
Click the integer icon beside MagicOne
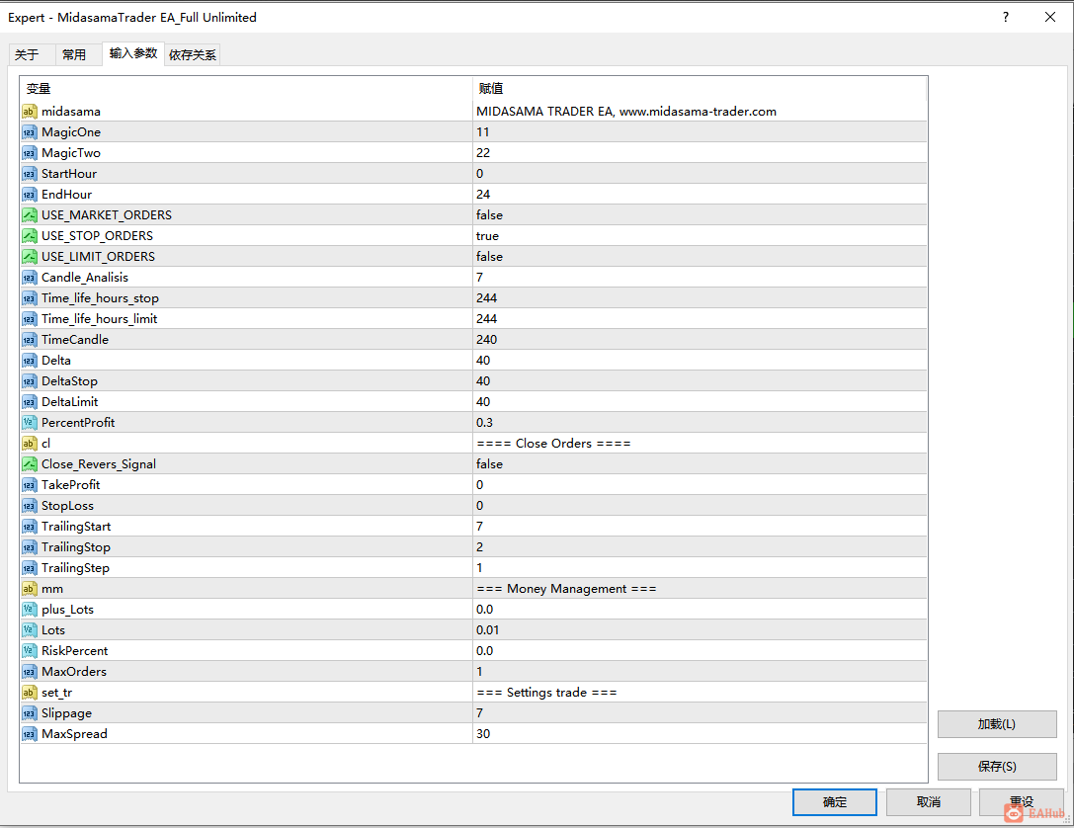tap(29, 132)
